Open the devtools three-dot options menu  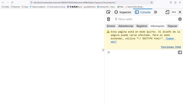[174, 12]
